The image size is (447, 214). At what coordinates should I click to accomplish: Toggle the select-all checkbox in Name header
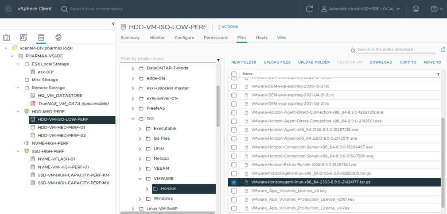(234, 74)
